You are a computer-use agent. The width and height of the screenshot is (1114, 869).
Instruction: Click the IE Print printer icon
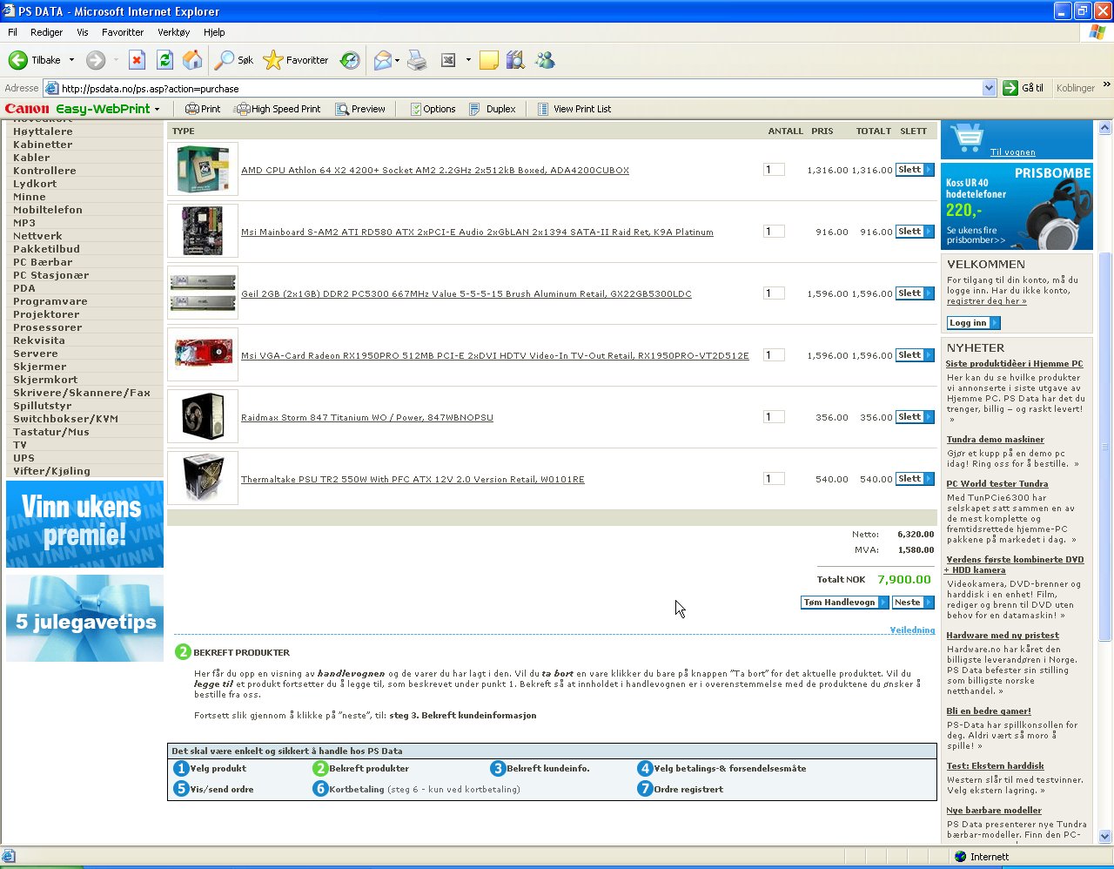(x=418, y=60)
